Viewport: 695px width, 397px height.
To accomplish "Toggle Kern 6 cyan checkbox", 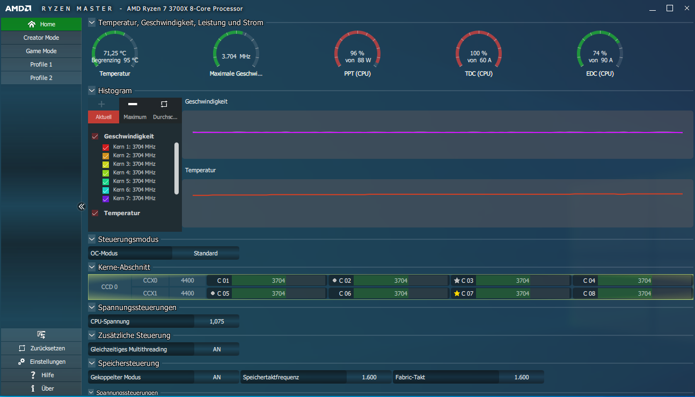I will pos(106,190).
